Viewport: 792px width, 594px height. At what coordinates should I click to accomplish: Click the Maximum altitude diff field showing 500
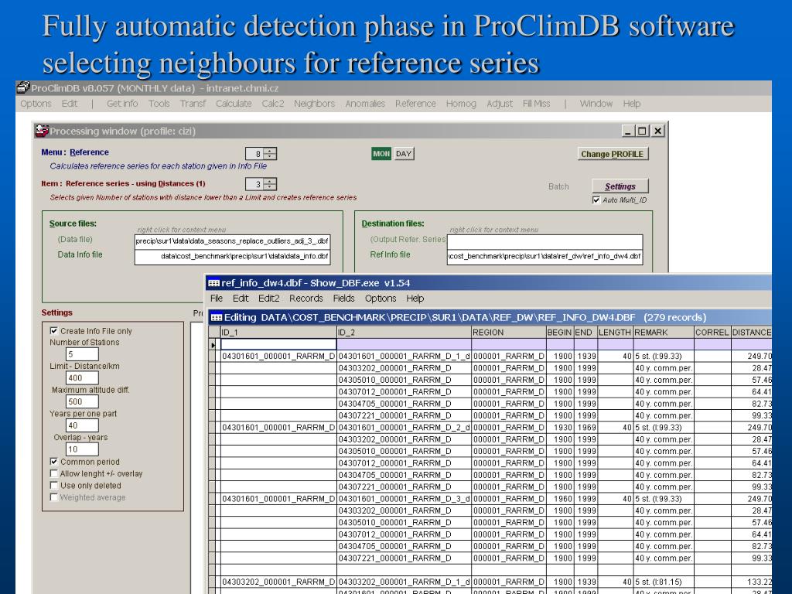pyautogui.click(x=82, y=401)
